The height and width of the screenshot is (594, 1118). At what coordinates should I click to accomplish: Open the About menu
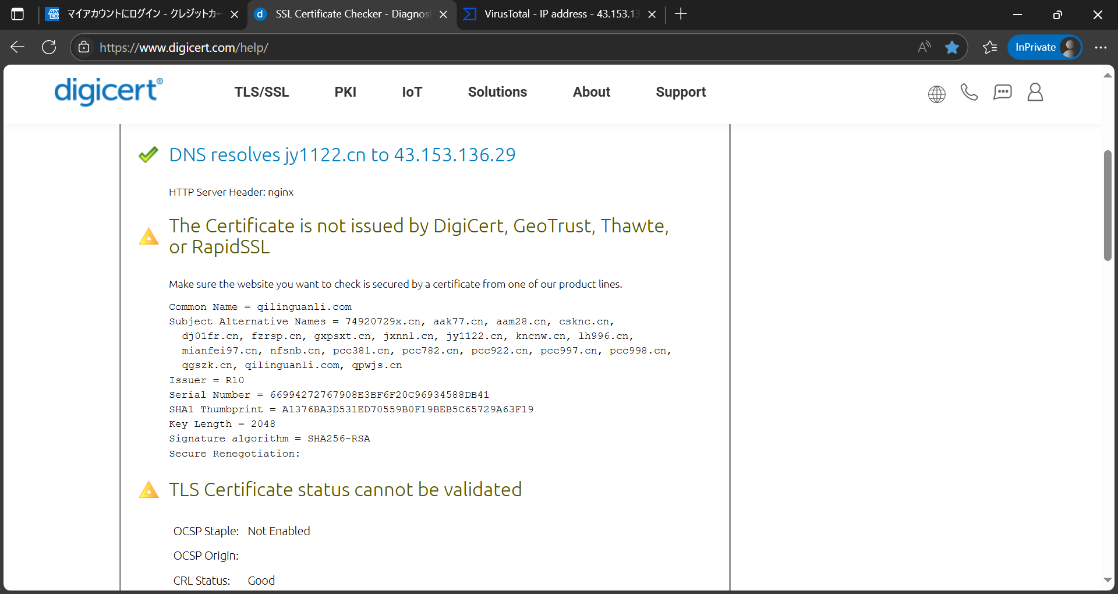point(592,92)
